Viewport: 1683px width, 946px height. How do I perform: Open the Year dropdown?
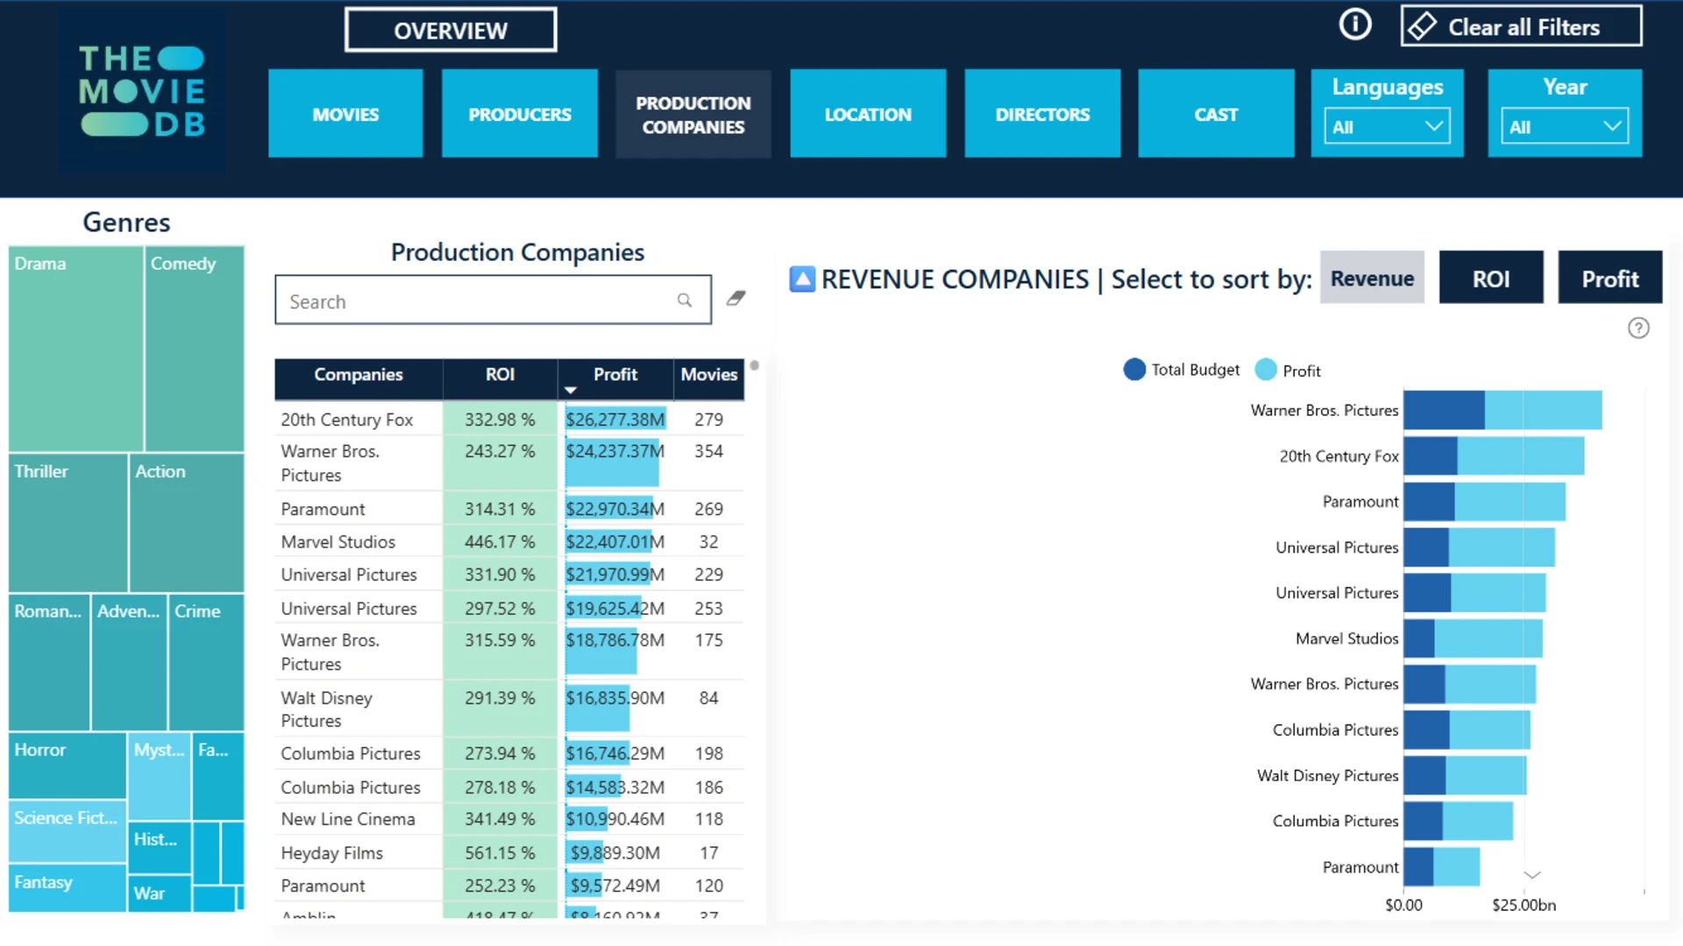point(1564,126)
